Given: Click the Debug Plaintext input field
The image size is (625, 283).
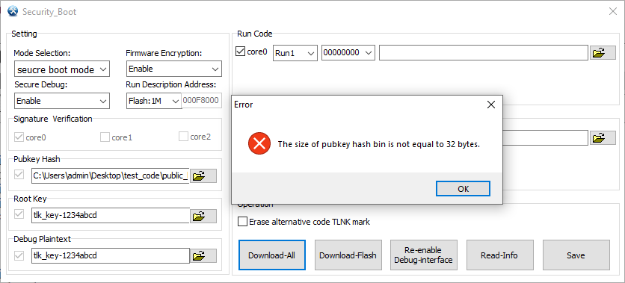Looking at the screenshot, I should pyautogui.click(x=111, y=255).
